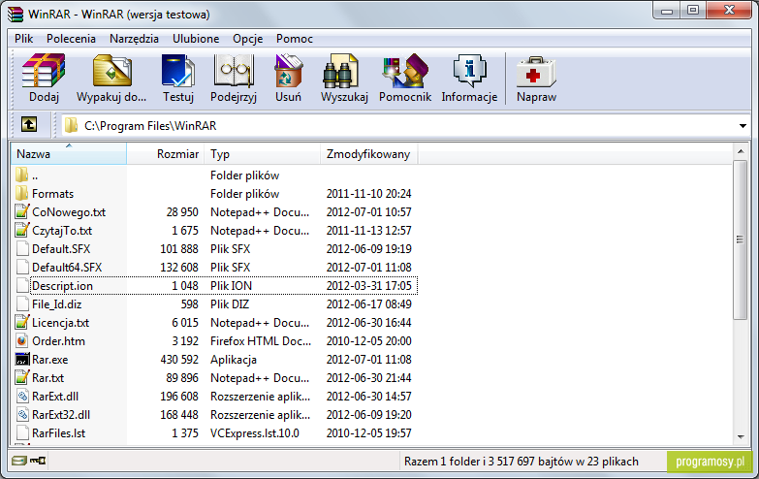Click the Order.htm Firefox file icon
The width and height of the screenshot is (759, 479).
21,341
